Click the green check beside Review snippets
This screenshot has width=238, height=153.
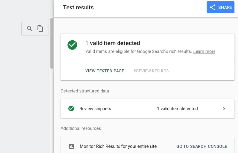(x=71, y=109)
